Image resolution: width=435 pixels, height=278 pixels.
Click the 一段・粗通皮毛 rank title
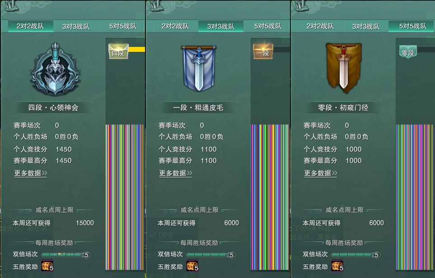click(198, 107)
